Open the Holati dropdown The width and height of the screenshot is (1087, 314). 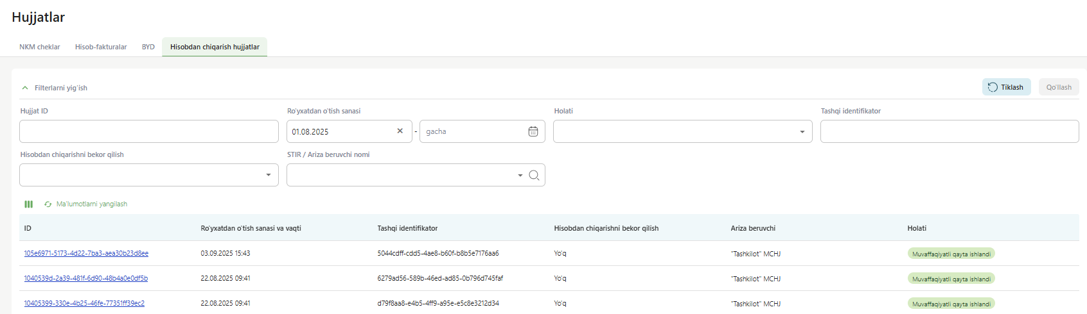click(801, 131)
